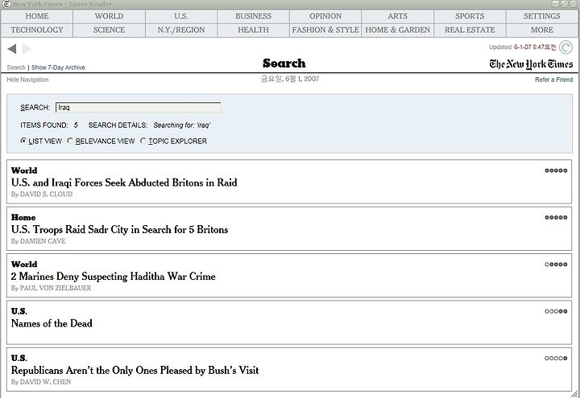Open the N.Y./REGION section tab
Viewport: 580px width, 398px height.
pos(181,31)
